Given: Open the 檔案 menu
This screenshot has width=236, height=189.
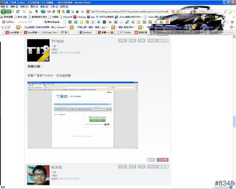Looking at the screenshot, I should [x=3, y=7].
